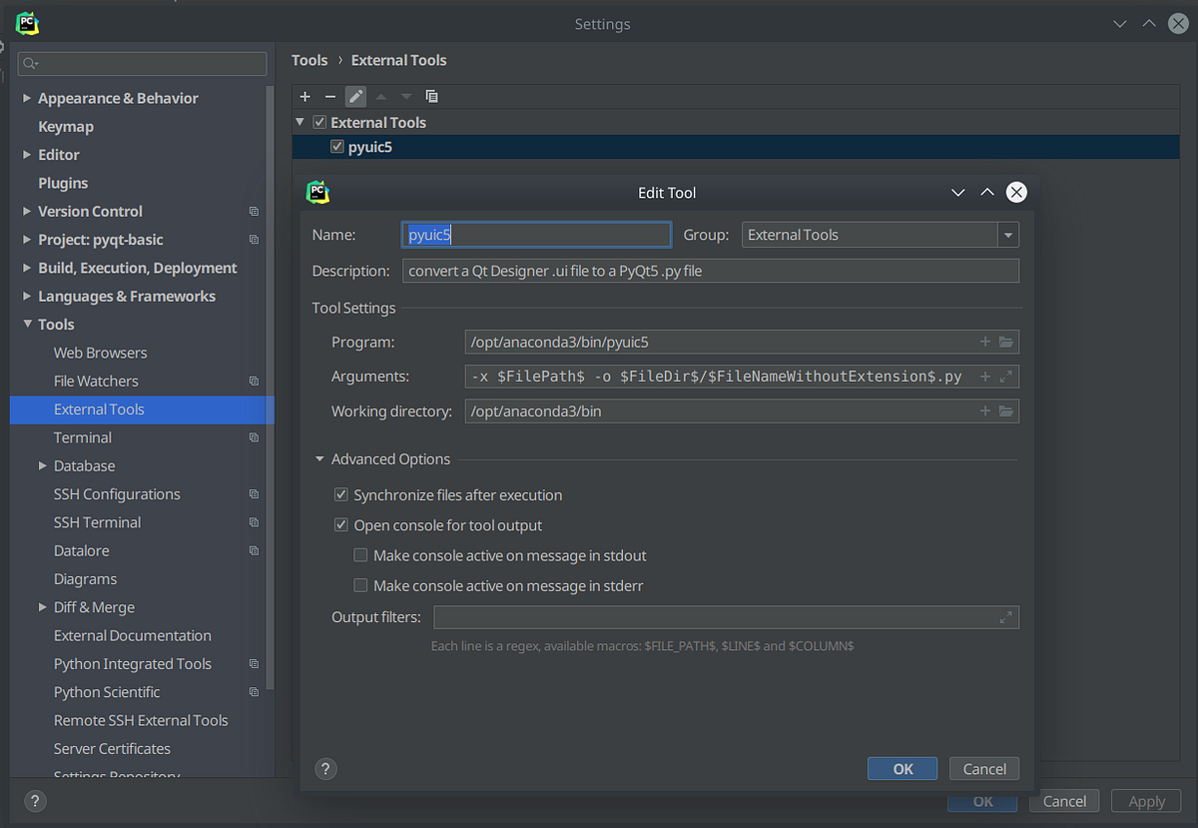The height and width of the screenshot is (828, 1198).
Task: Click Cancel in Edit Tool dialog
Action: pos(984,769)
